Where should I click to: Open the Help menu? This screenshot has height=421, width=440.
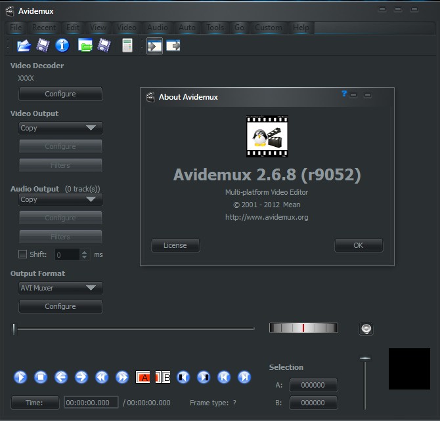[x=301, y=28]
